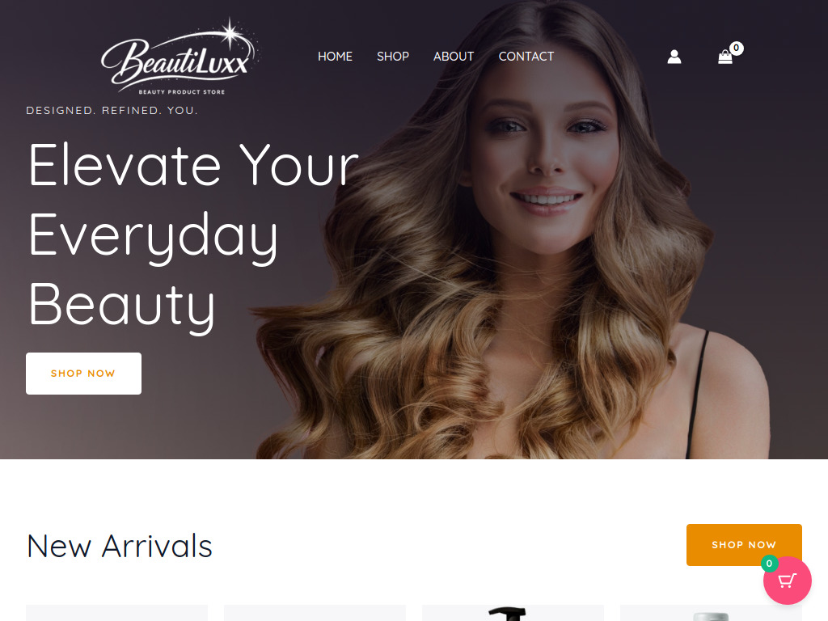Click the BeautiLuxx logo
Viewport: 828px width, 621px height.
[180, 57]
